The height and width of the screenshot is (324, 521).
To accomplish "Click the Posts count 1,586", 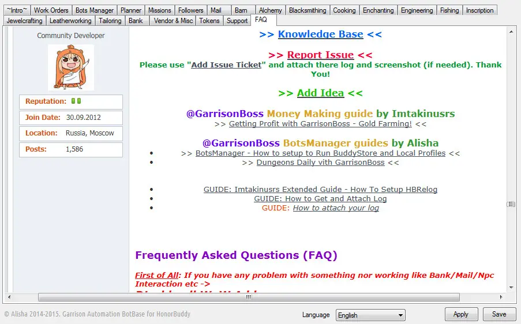I will (x=74, y=149).
